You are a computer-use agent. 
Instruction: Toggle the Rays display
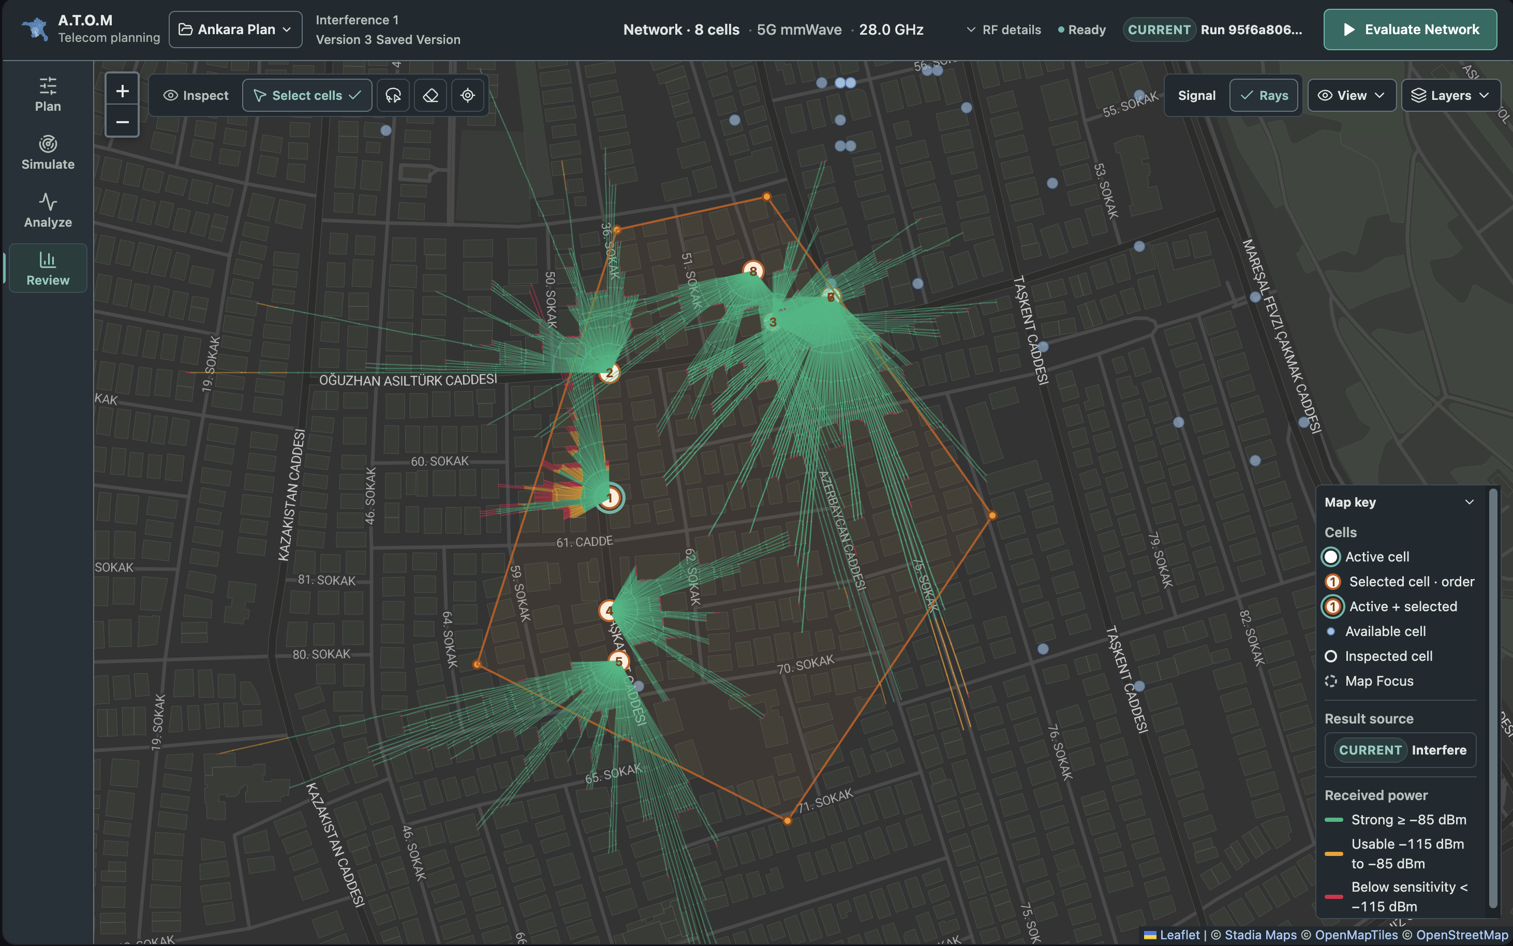(1264, 95)
